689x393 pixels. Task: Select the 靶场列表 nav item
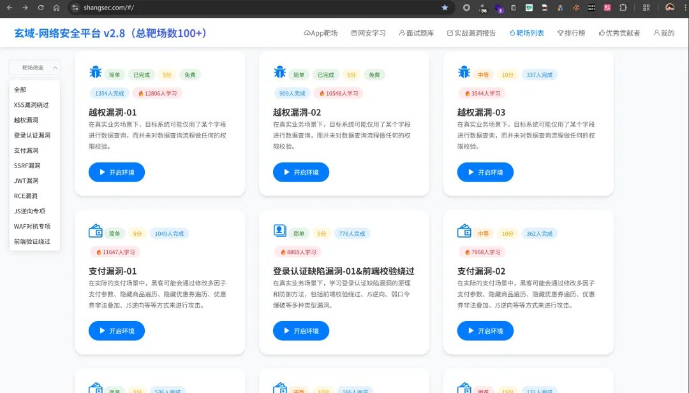point(526,33)
